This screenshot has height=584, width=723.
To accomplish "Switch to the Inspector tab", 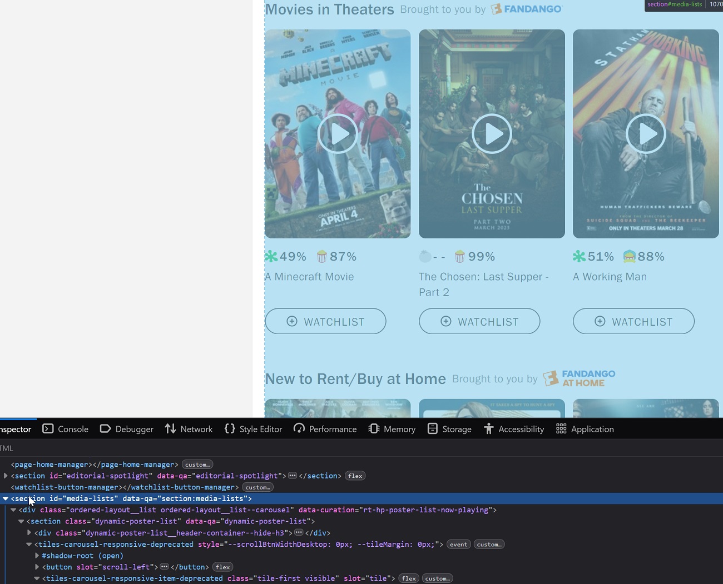I will pos(16,428).
